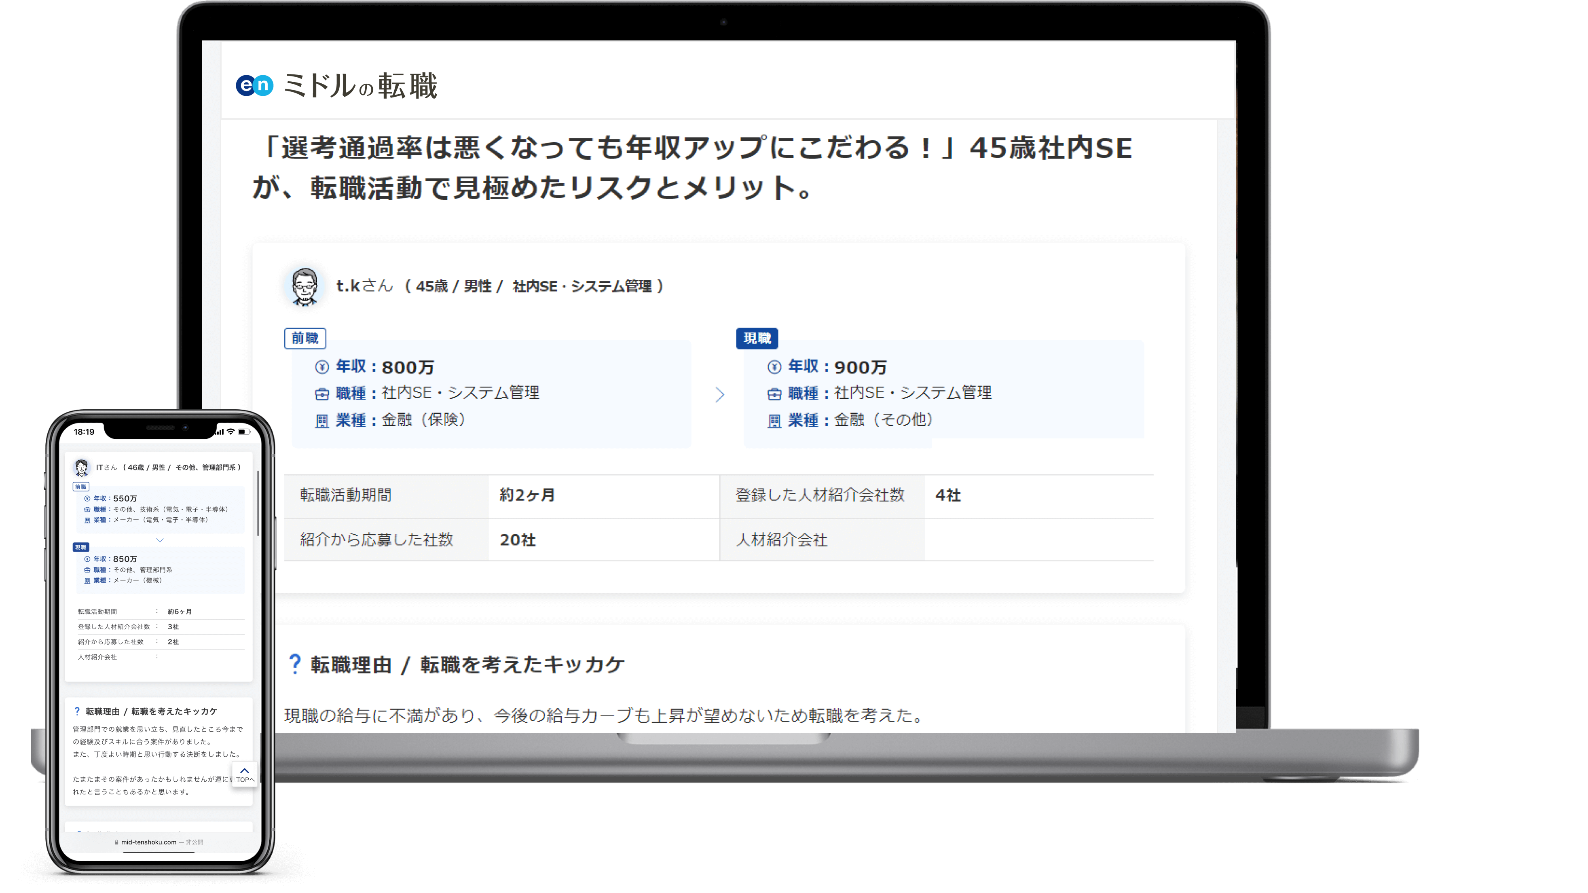
Task: Click the briefcase icon in the 現職 box
Action: (x=774, y=394)
